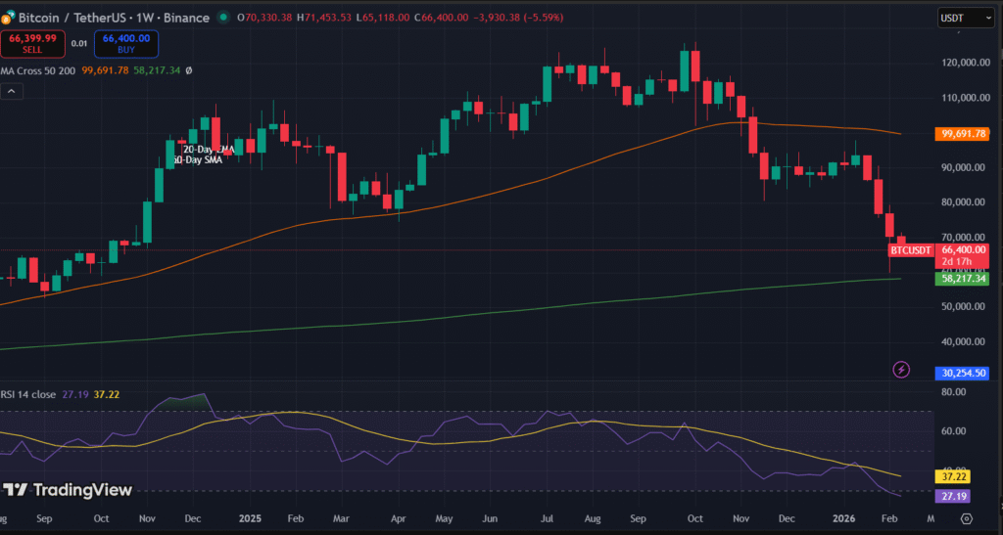
Task: Click the 110,000.00 price scale label
Action: pos(966,98)
